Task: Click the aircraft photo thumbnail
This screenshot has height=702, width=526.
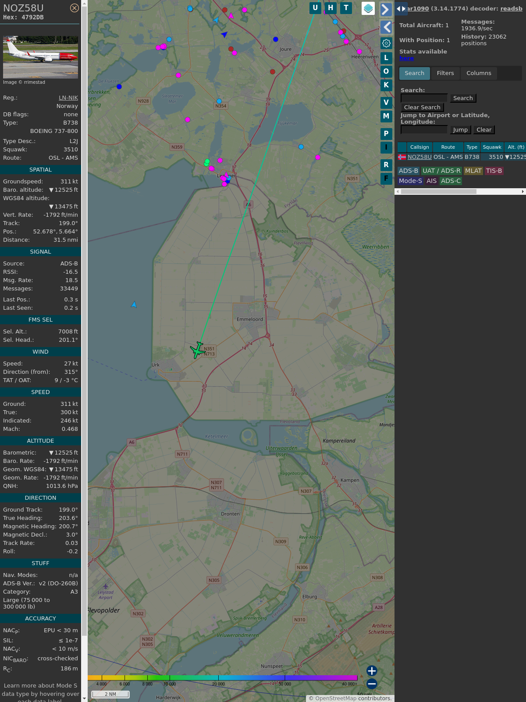Action: tap(40, 57)
